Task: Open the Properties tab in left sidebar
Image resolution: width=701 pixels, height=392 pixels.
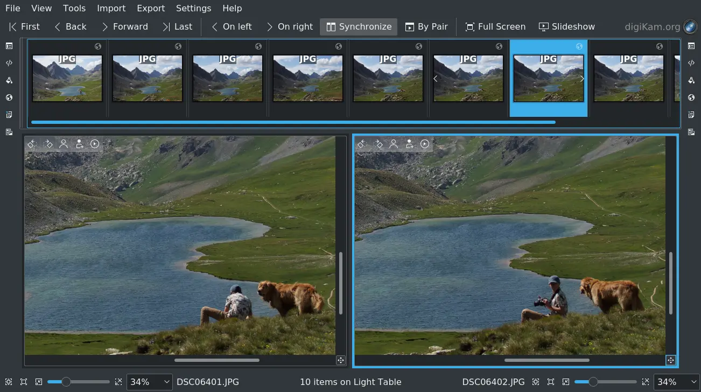Action: [9, 46]
